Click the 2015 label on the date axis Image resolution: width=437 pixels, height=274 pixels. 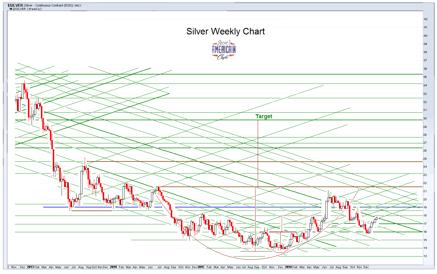(x=201, y=266)
